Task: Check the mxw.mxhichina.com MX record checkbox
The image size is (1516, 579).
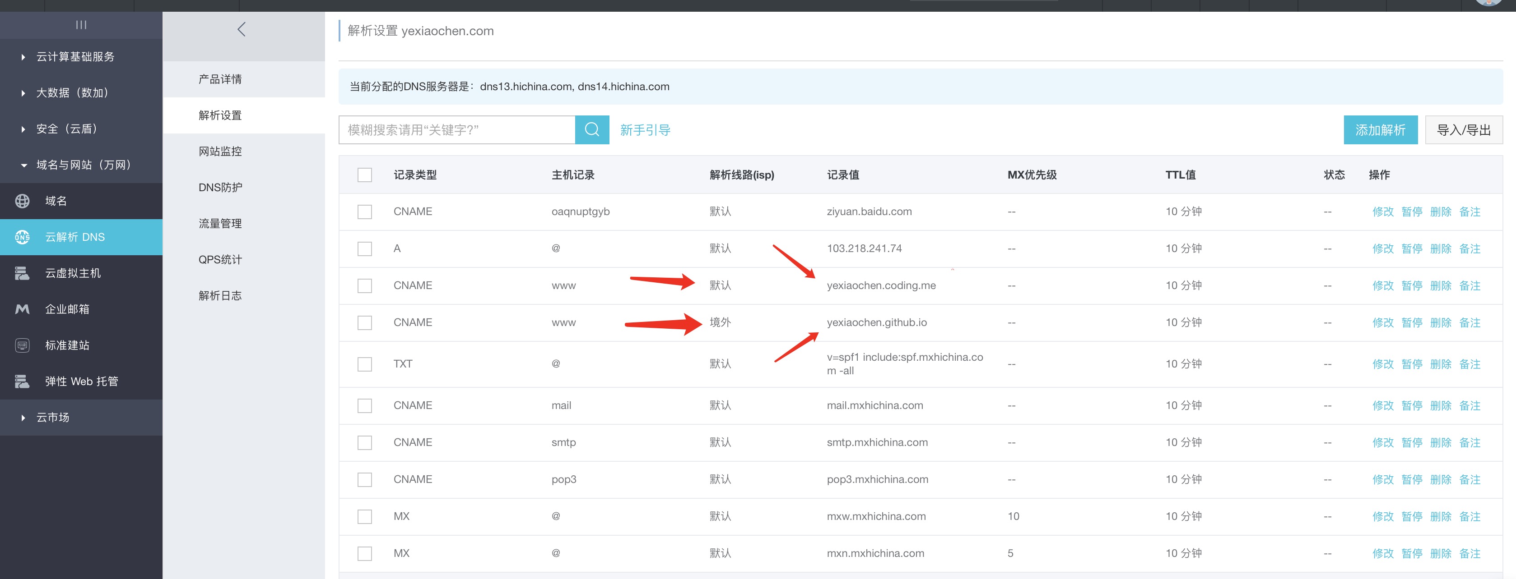Action: click(x=365, y=517)
